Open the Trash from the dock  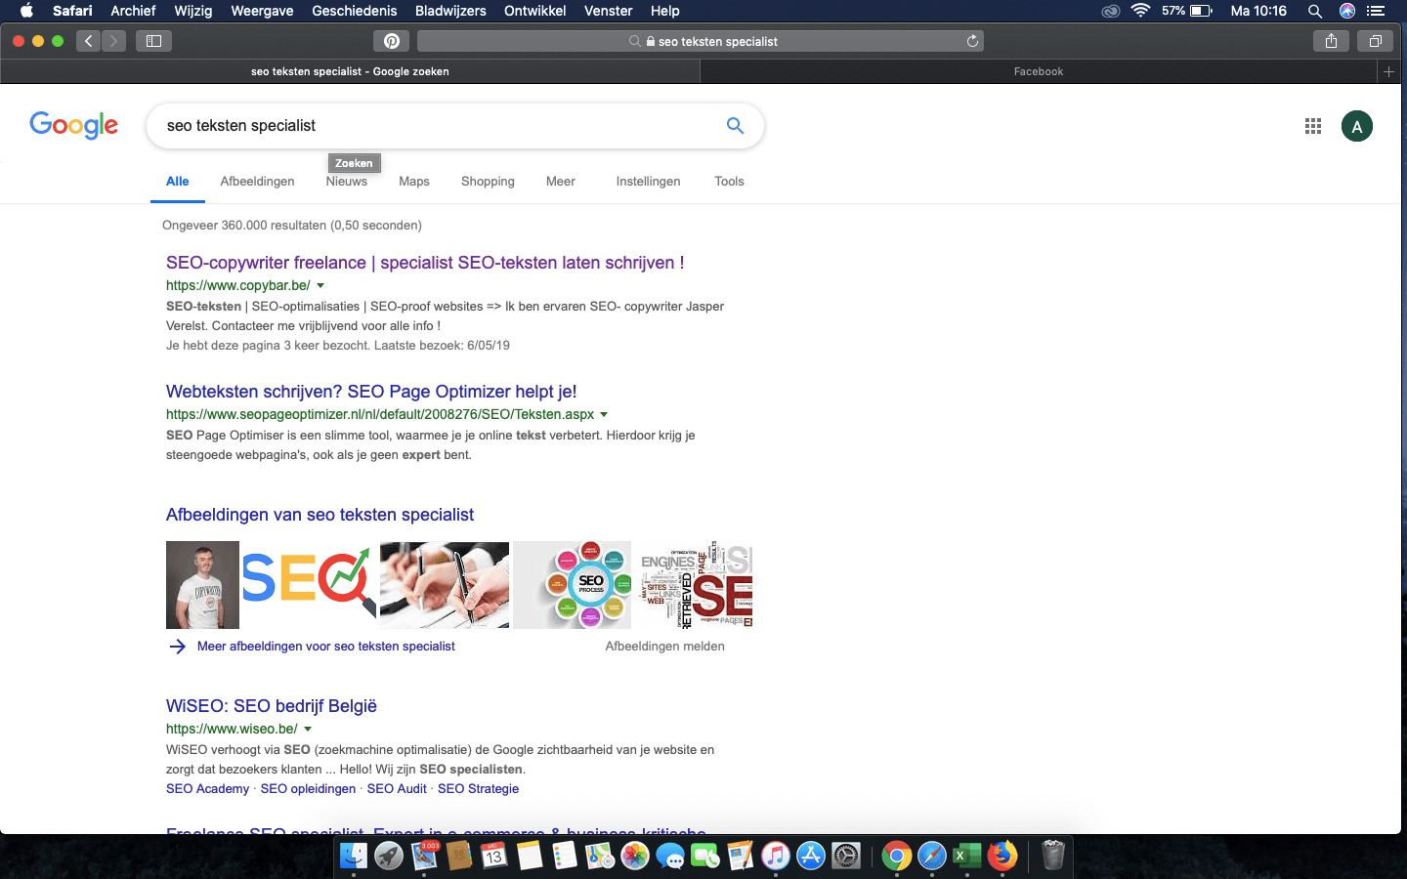1053,857
